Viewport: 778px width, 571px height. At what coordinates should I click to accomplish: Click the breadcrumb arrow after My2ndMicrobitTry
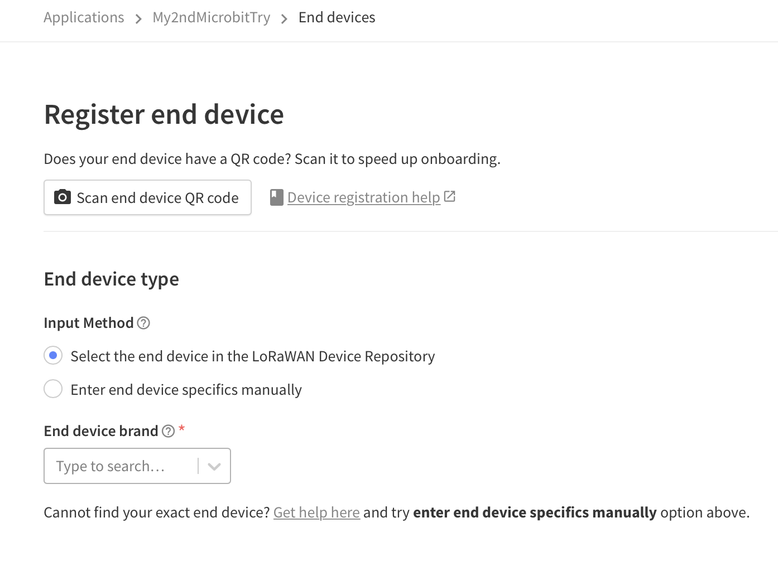284,19
